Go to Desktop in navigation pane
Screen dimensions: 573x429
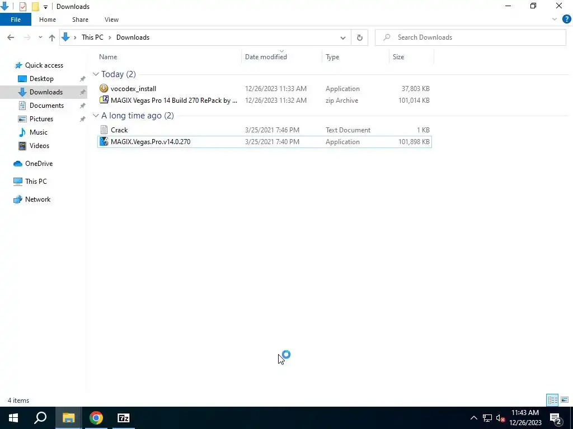pos(41,78)
